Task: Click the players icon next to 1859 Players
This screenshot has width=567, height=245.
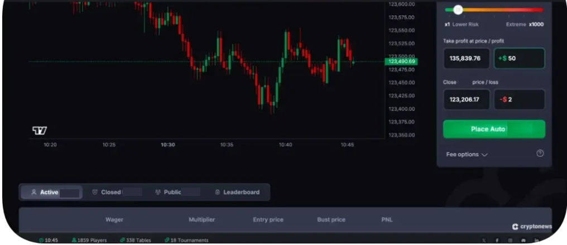Action: [x=74, y=241]
